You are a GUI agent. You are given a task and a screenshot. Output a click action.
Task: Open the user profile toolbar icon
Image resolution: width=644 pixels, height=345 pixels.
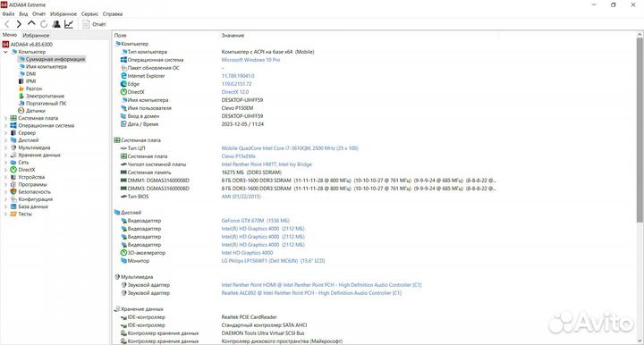coord(56,25)
